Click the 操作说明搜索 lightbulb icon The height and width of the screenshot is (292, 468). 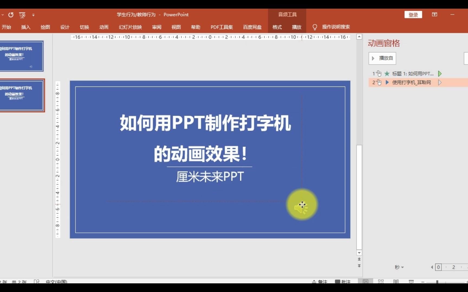click(314, 27)
